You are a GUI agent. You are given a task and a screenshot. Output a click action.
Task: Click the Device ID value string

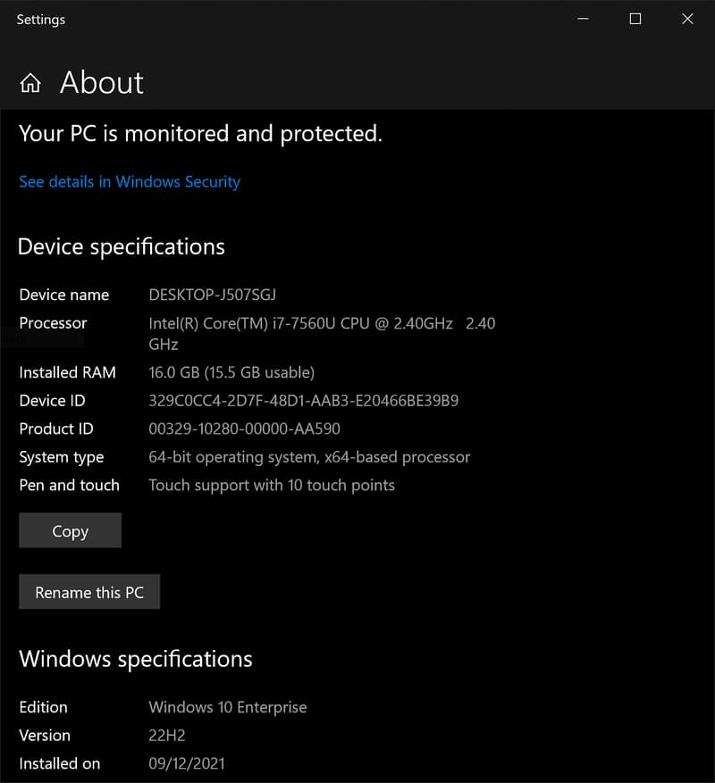tap(303, 401)
